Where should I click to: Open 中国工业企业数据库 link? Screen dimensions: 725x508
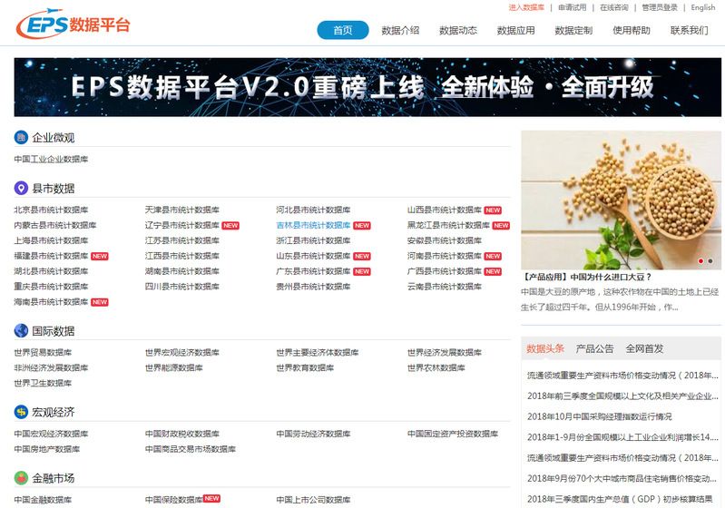[51, 160]
